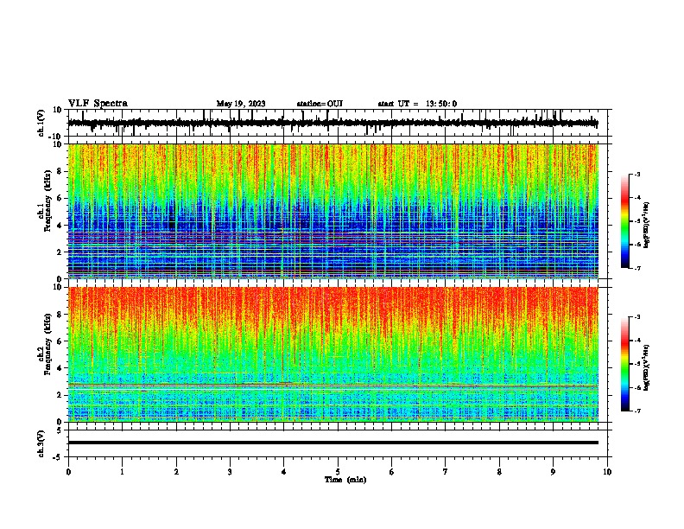Click time axis tick label "2"

176,472
